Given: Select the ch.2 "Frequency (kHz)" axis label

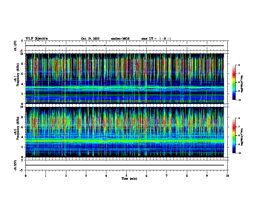Looking at the screenshot, I should click(18, 128).
